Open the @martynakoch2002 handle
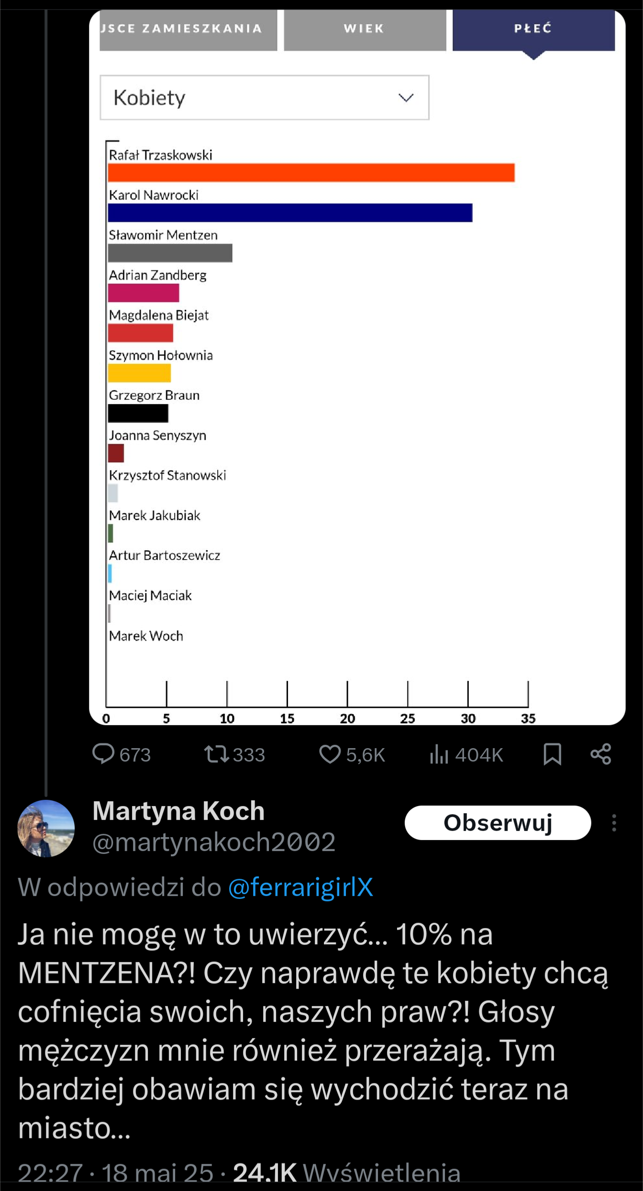Viewport: 643px width, 1191px height. [214, 842]
